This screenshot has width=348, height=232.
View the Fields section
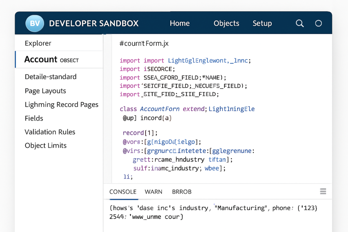34,118
